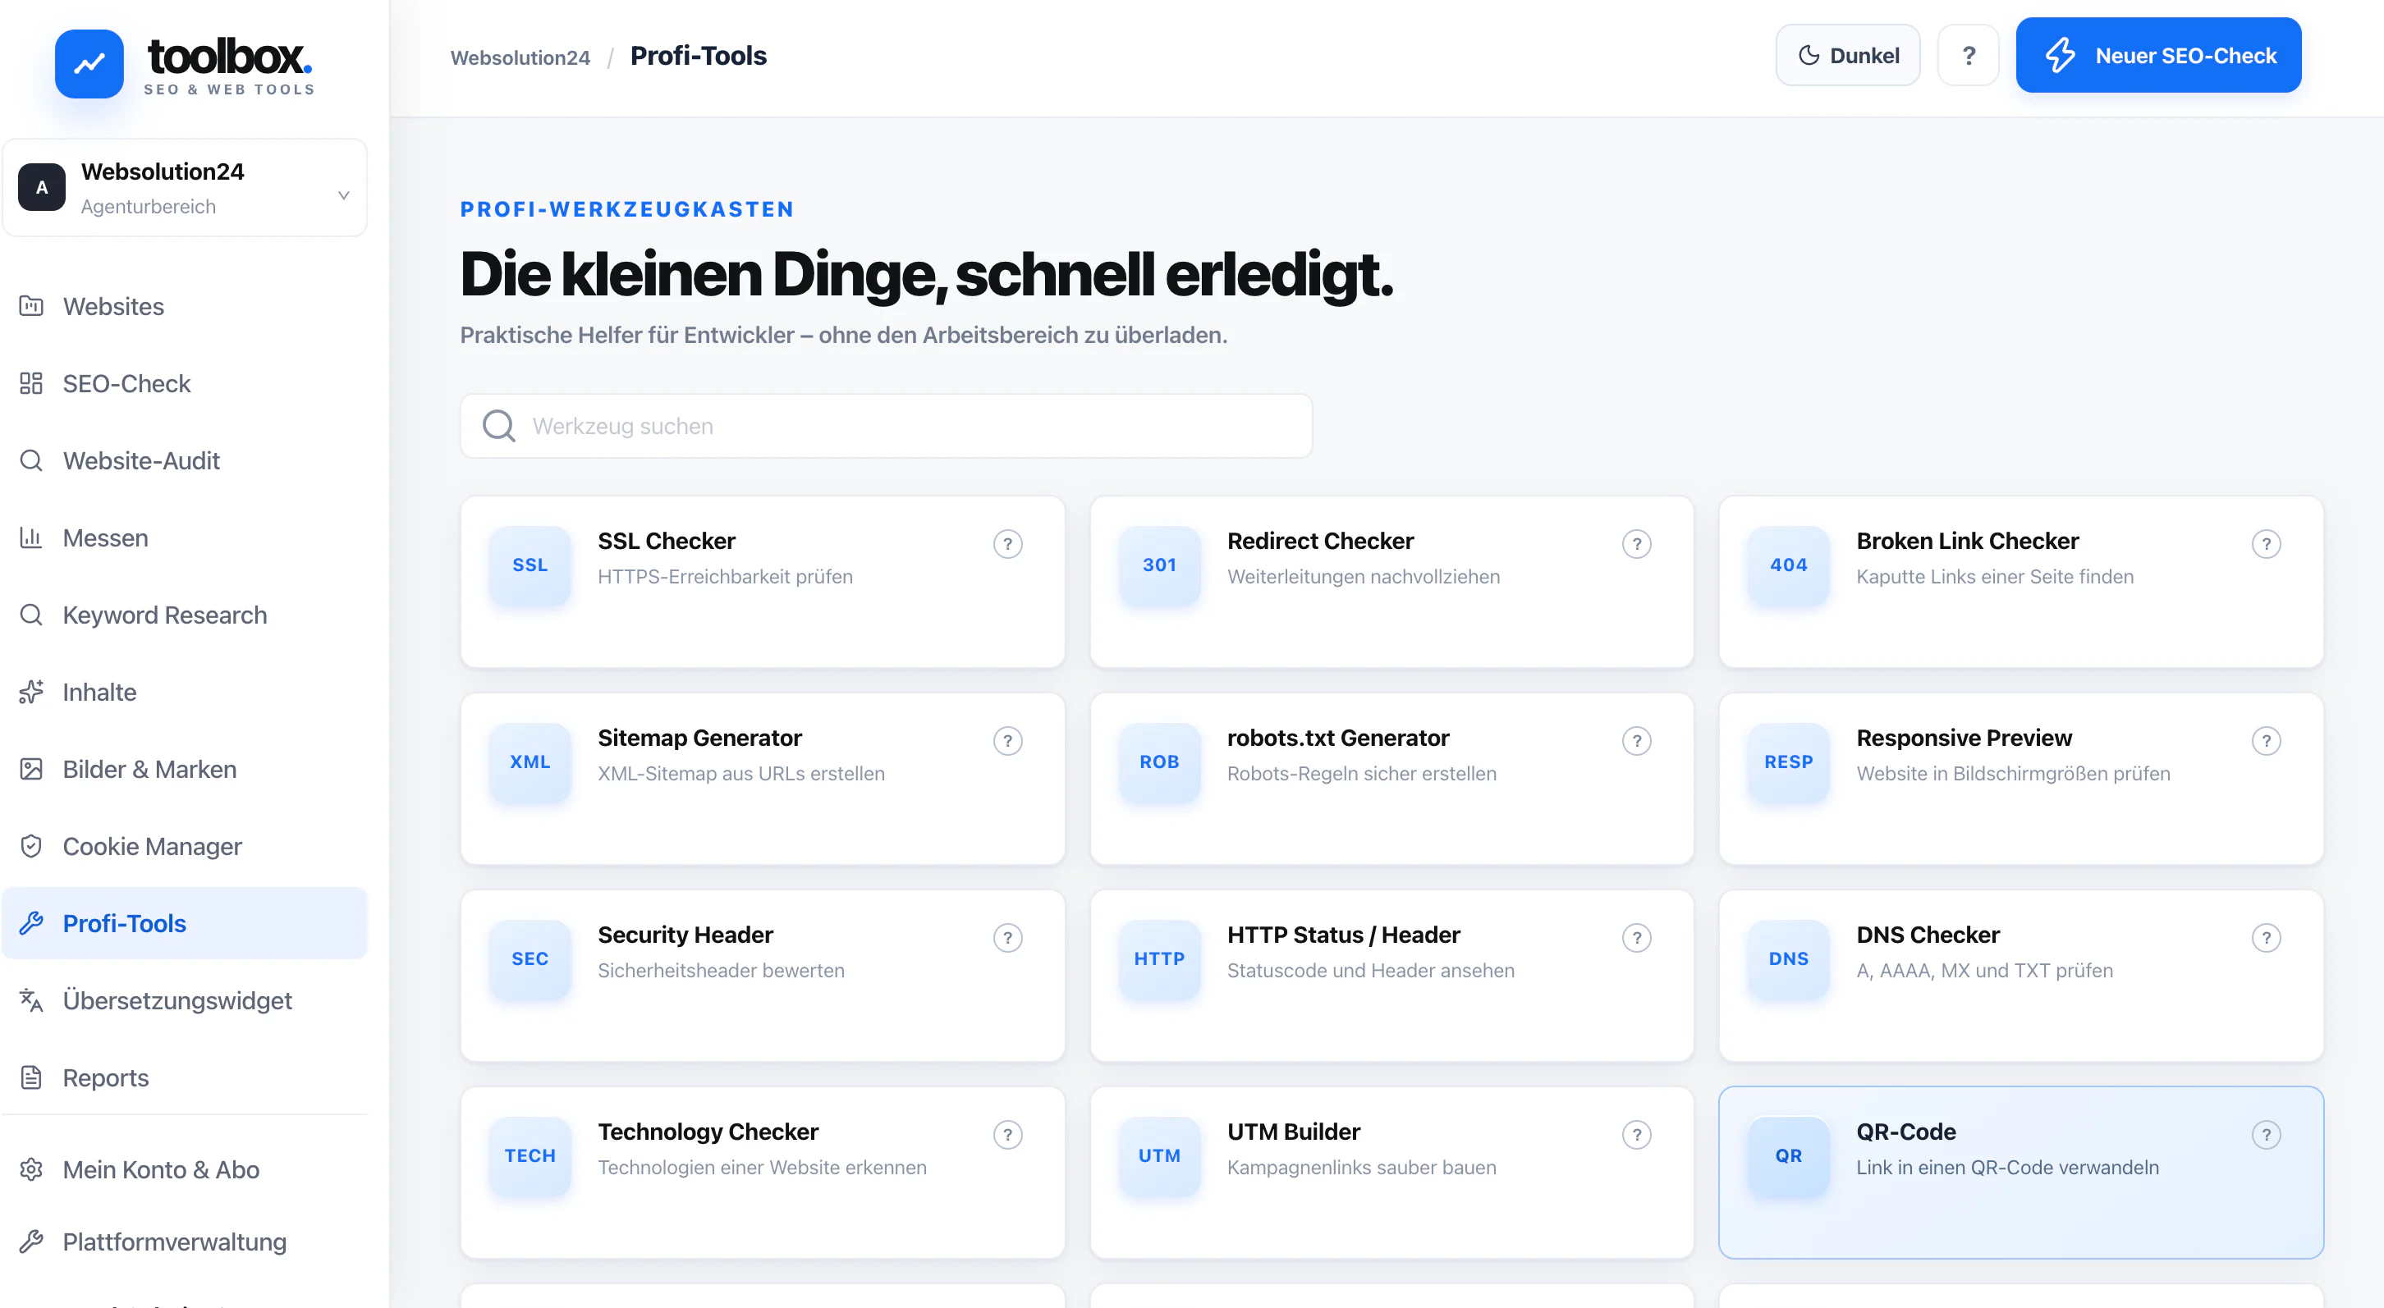Click Websolution24 breadcrumb link
2384x1308 pixels.
pos(520,57)
